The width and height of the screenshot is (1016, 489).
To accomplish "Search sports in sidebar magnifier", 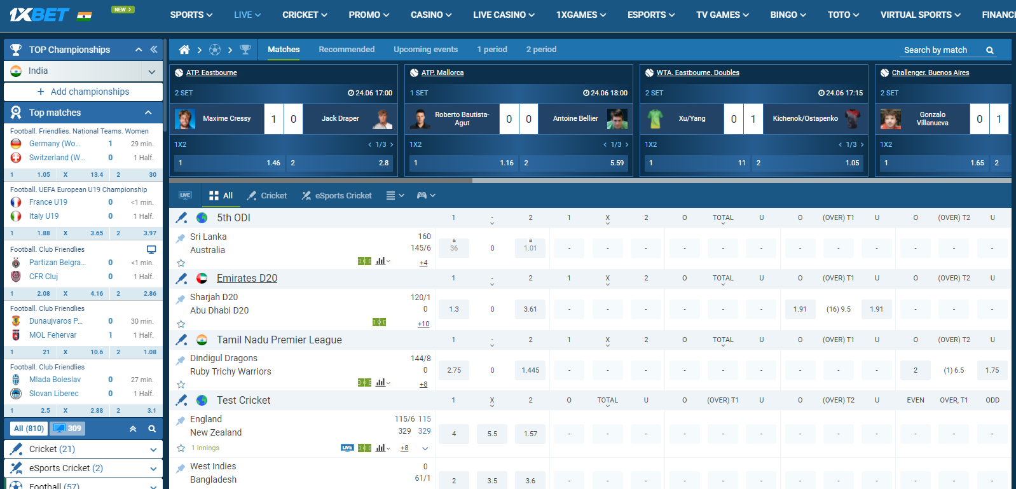I will coord(152,429).
